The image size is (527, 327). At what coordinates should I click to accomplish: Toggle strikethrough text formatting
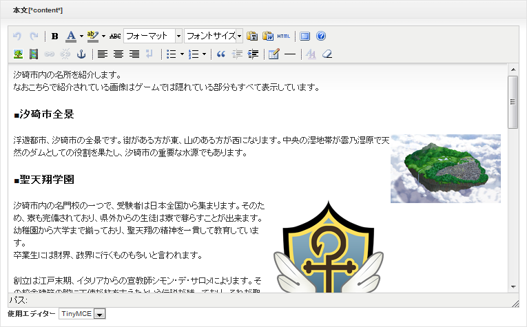coord(115,36)
